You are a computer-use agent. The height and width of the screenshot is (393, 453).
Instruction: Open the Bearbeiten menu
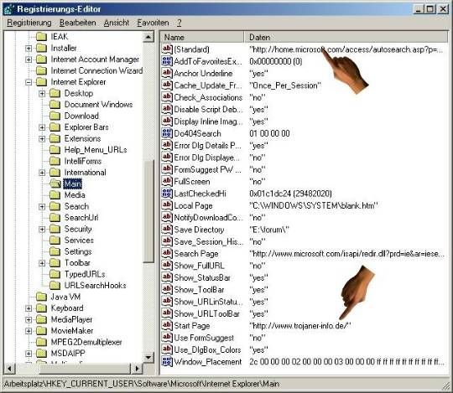point(77,23)
